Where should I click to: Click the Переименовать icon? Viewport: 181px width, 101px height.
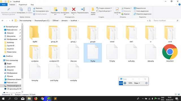83,9
